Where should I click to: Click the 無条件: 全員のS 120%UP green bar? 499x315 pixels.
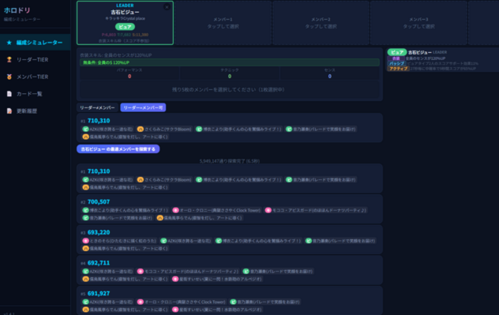coord(230,62)
